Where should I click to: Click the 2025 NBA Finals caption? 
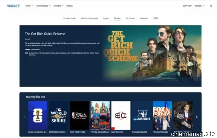[x=77, y=132]
